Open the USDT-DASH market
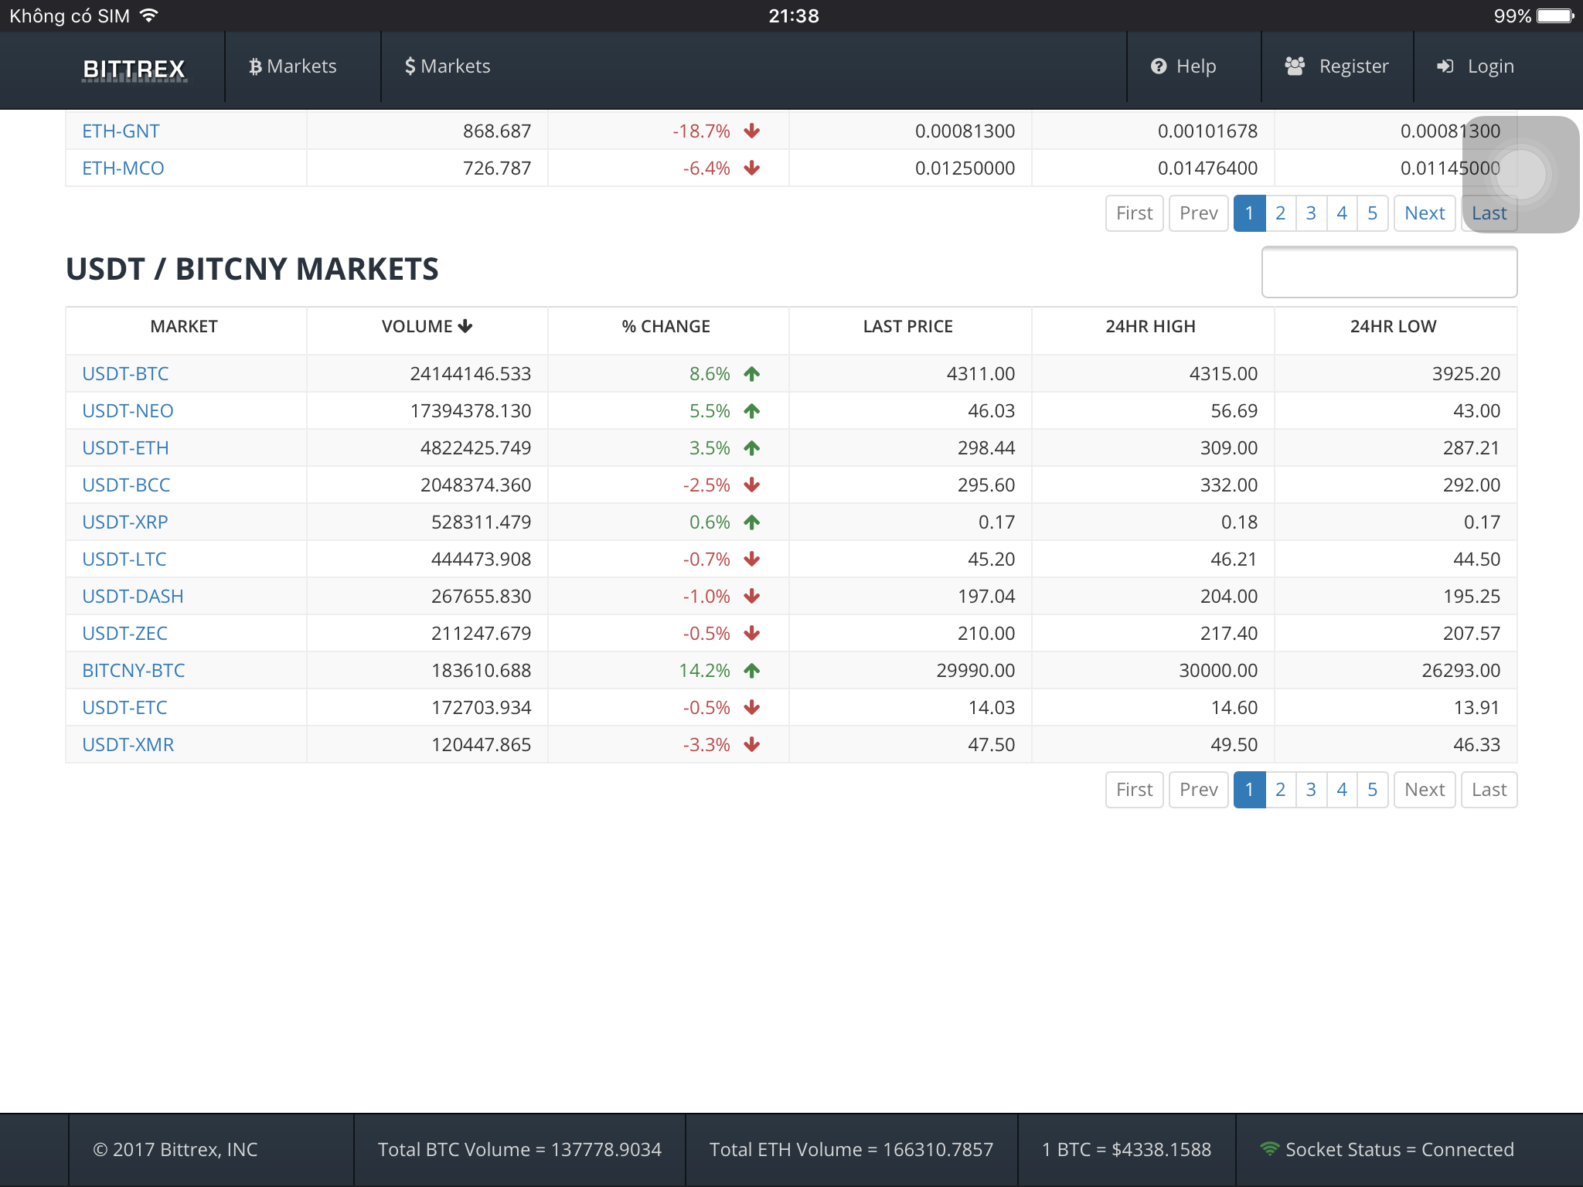The height and width of the screenshot is (1187, 1583). 133,597
